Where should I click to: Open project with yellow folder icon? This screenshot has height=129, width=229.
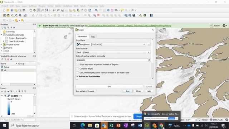8,10
